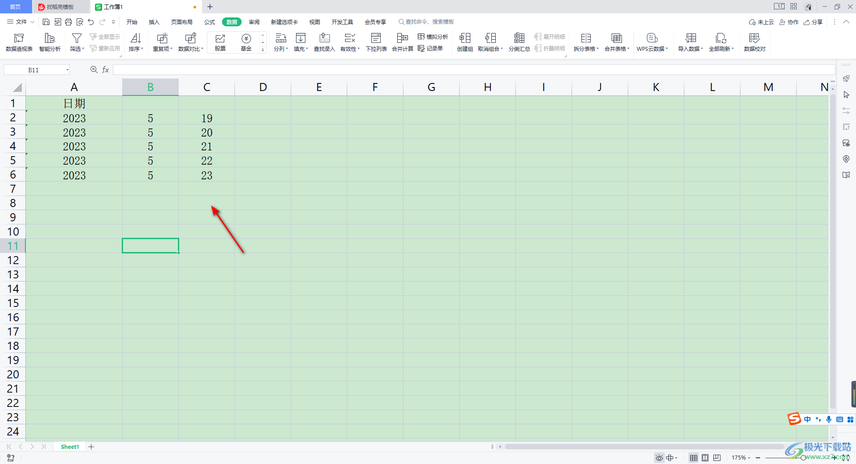Undo the last action
Screen dimensions: 856x464
(91, 22)
